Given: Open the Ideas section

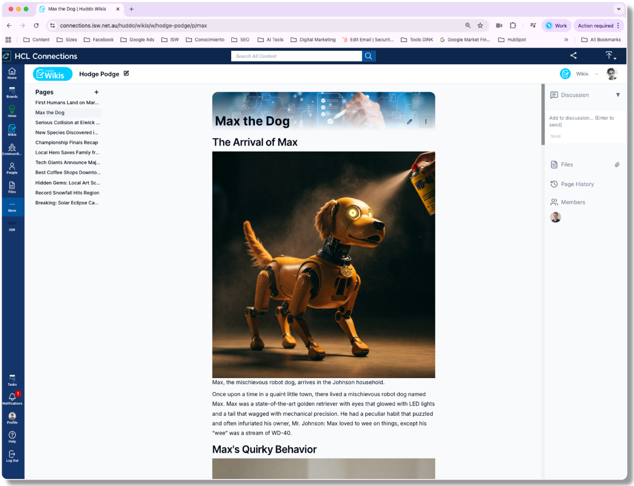Looking at the screenshot, I should (12, 111).
